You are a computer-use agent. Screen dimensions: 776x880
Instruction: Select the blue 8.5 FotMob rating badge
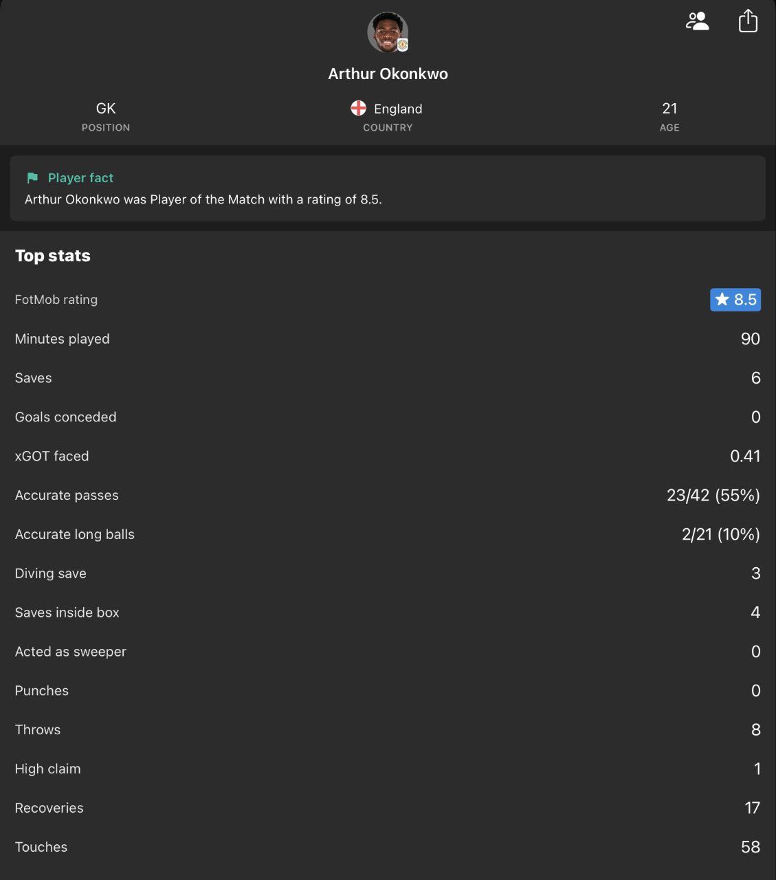click(x=735, y=300)
